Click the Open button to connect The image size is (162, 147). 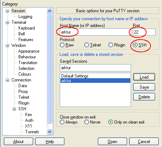pos(112,142)
